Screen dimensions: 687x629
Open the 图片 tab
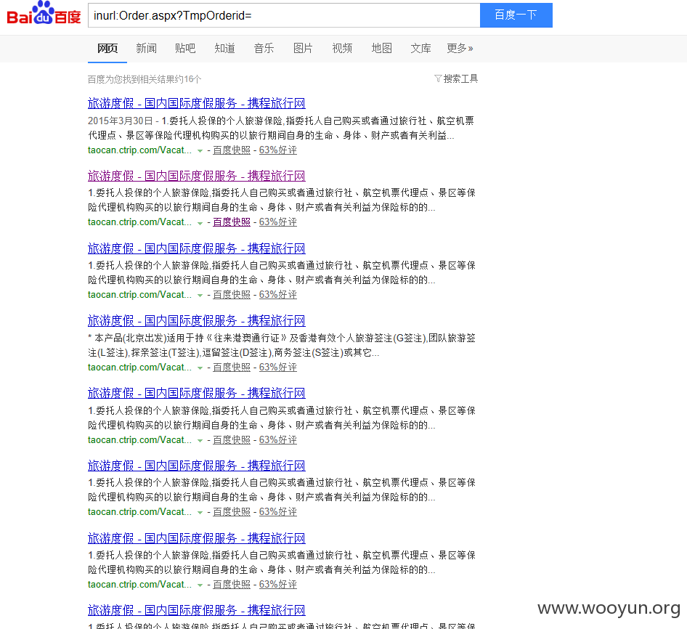pyautogui.click(x=303, y=48)
